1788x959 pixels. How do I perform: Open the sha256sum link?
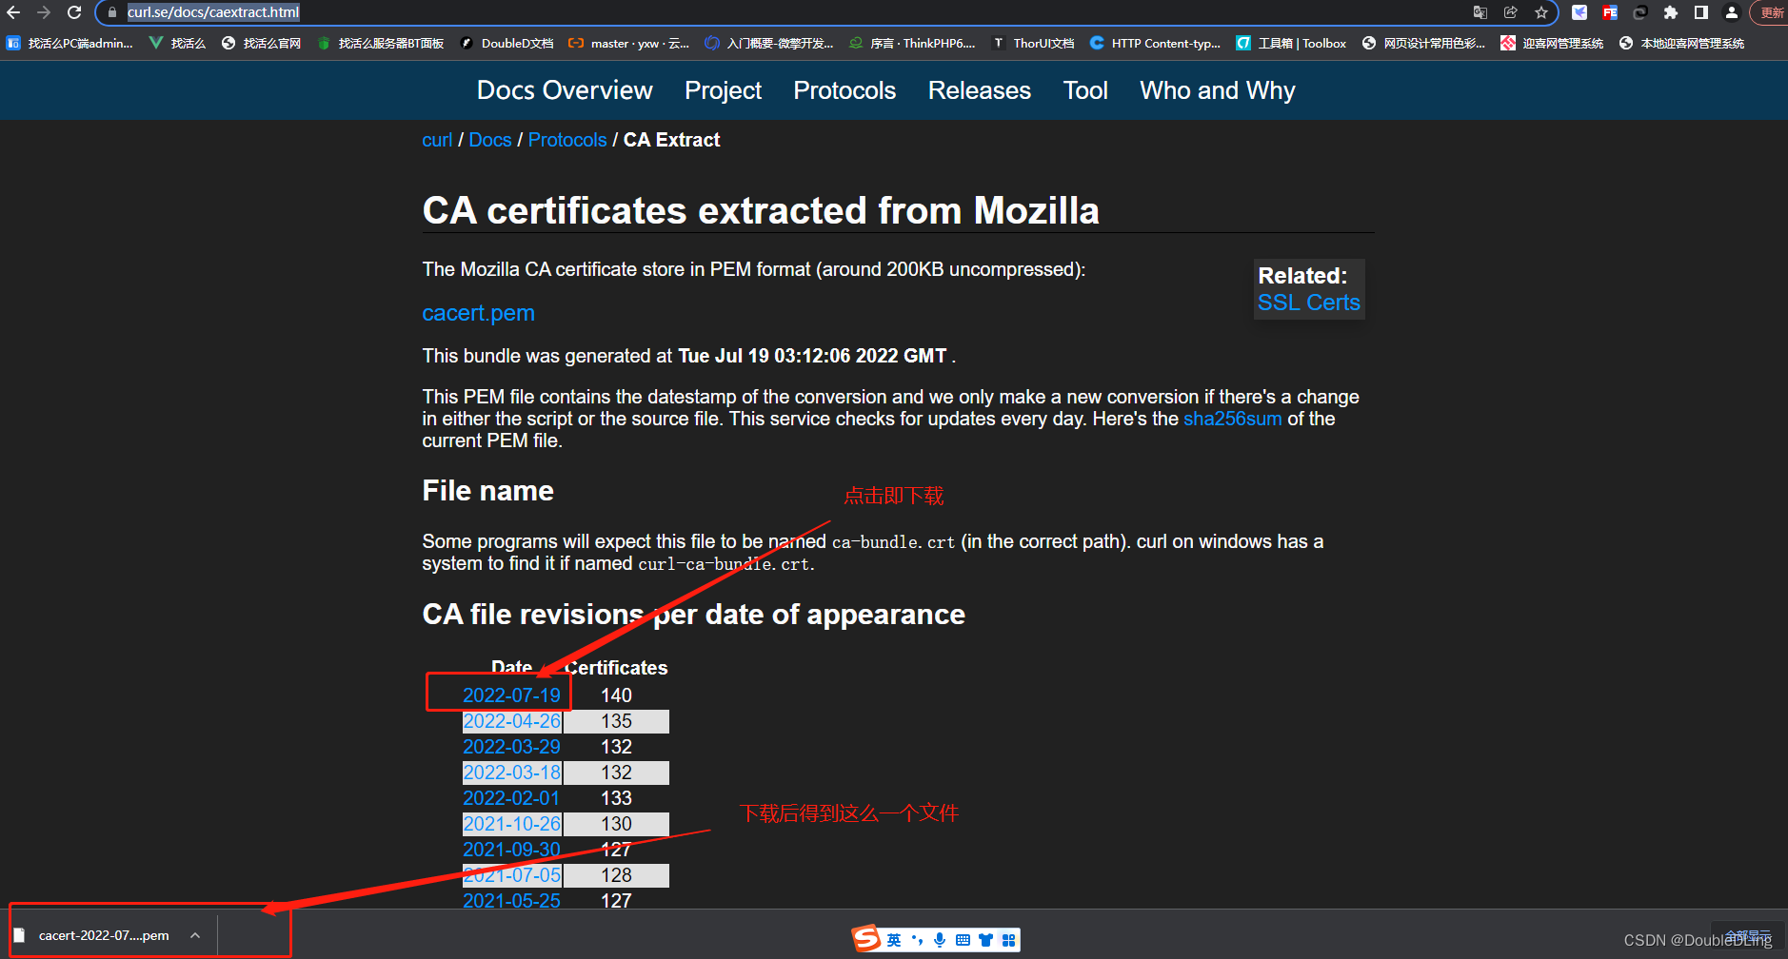(x=1232, y=419)
